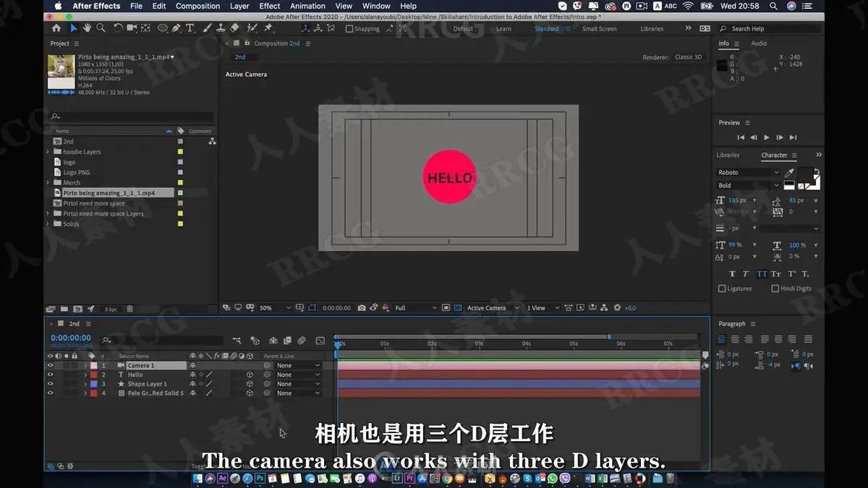
Task: Enable the Ligatures checkbox
Action: tap(722, 288)
